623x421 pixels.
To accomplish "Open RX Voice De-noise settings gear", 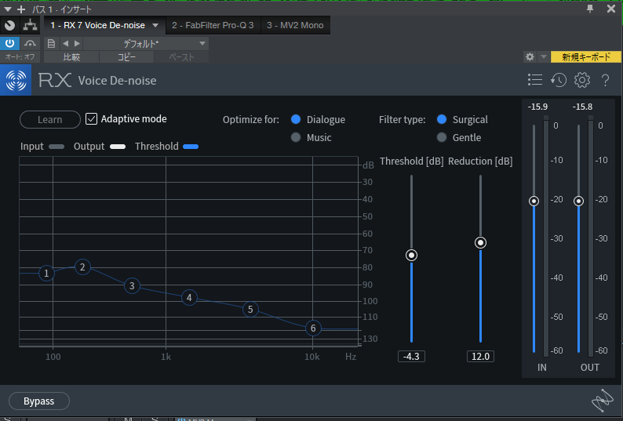I will coord(582,80).
